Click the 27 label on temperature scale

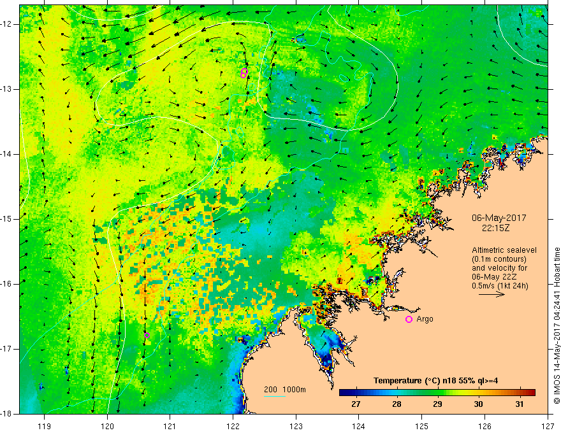(x=356, y=404)
